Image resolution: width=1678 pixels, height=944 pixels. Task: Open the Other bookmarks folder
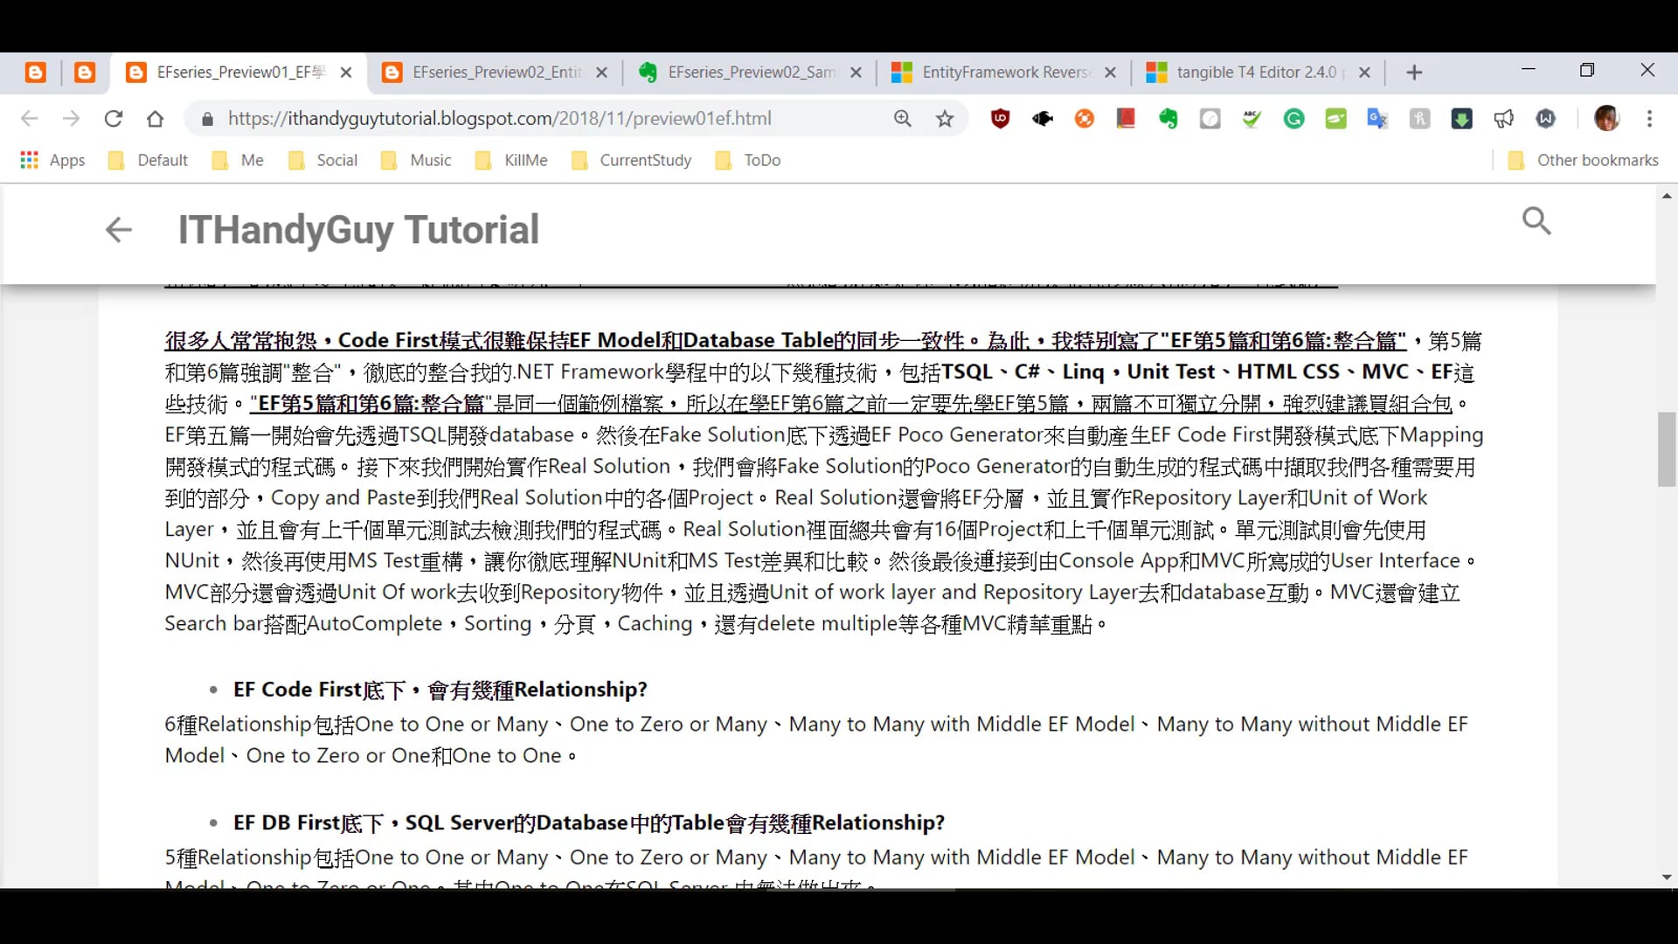coord(1583,160)
